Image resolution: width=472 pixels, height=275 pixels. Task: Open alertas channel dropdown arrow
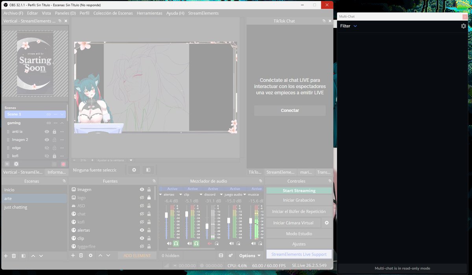pyautogui.click(x=161, y=194)
